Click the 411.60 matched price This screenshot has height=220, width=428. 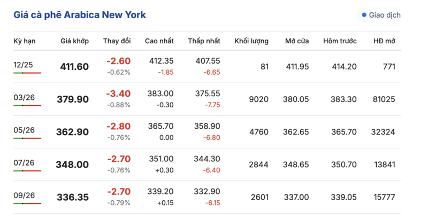pyautogui.click(x=74, y=67)
